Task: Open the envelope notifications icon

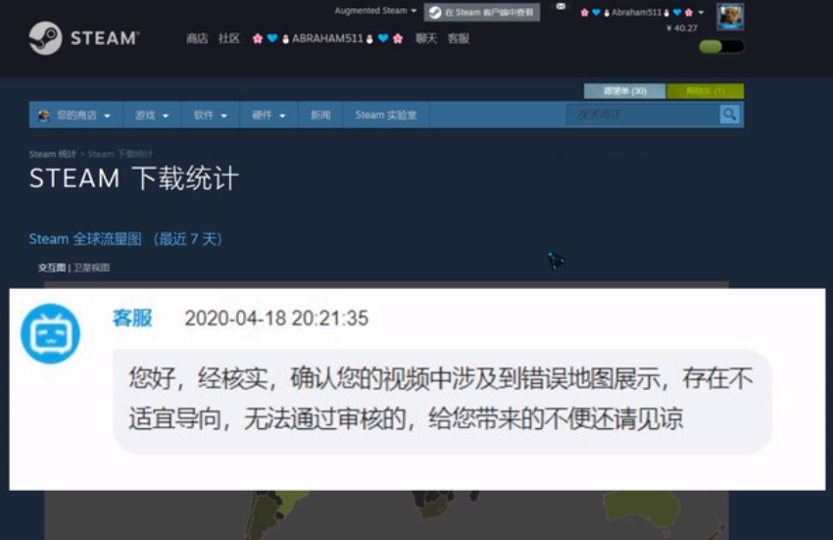Action: pos(561,7)
